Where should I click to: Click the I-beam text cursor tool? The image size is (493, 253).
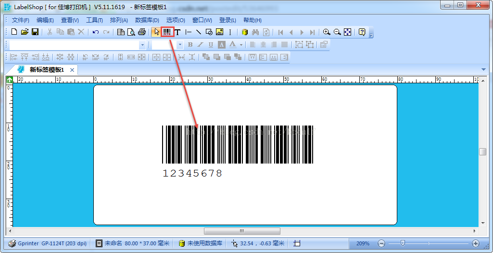pyautogui.click(x=230, y=32)
